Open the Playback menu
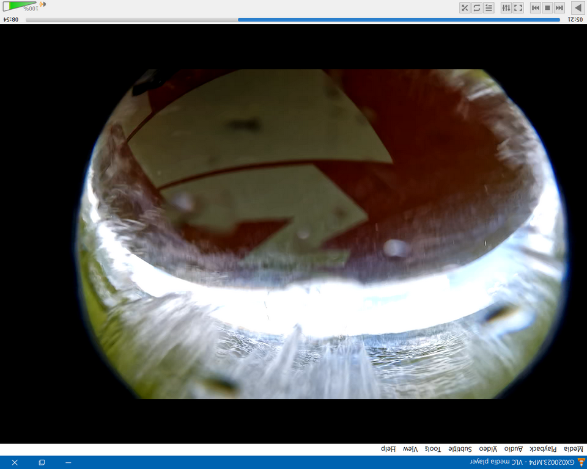This screenshot has width=587, height=469. (543, 449)
